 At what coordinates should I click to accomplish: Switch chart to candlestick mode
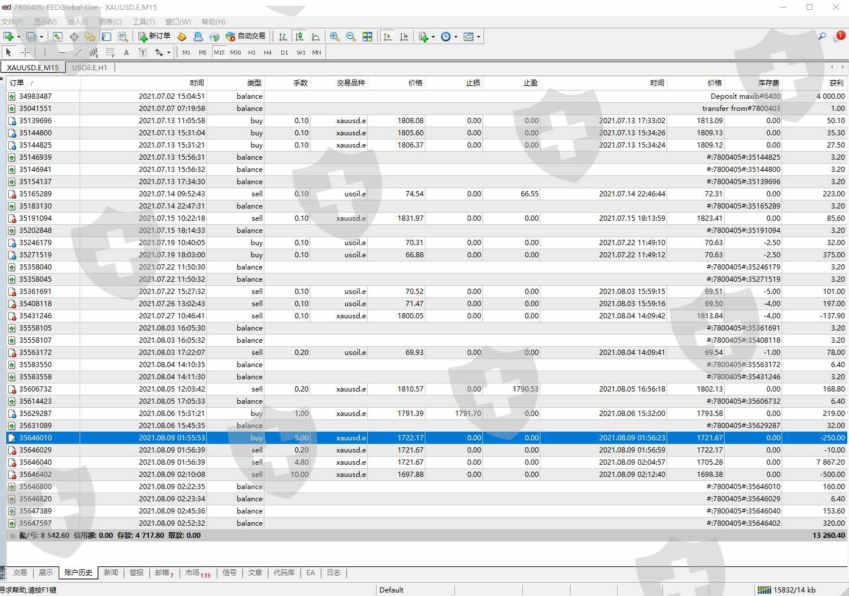point(299,37)
